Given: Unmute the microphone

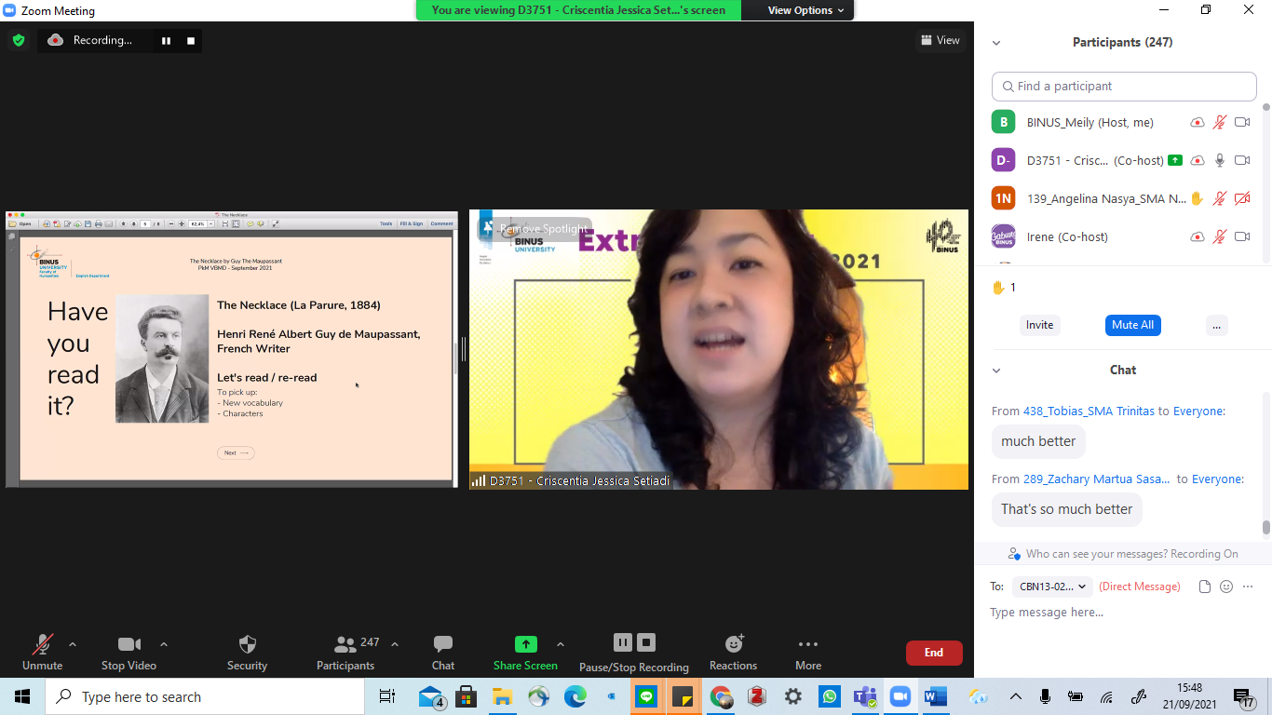Looking at the screenshot, I should (43, 644).
